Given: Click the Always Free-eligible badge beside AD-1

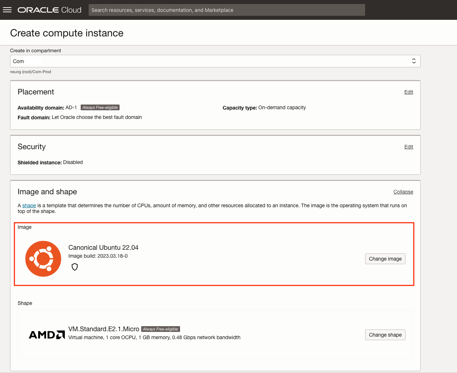Looking at the screenshot, I should point(100,107).
